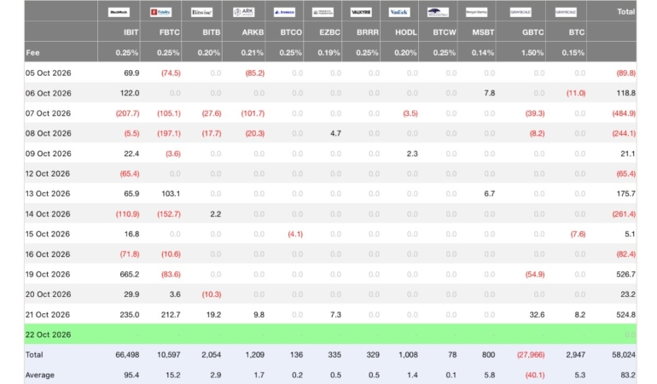657x384 pixels.
Task: Click the Franklin Templeton logo above EZBC
Action: pos(323,12)
